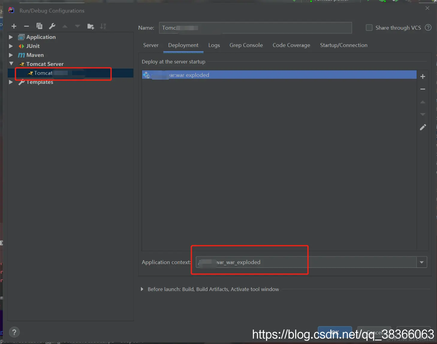The width and height of the screenshot is (437, 344).
Task: Open the Grep Console tab
Action: tap(246, 45)
